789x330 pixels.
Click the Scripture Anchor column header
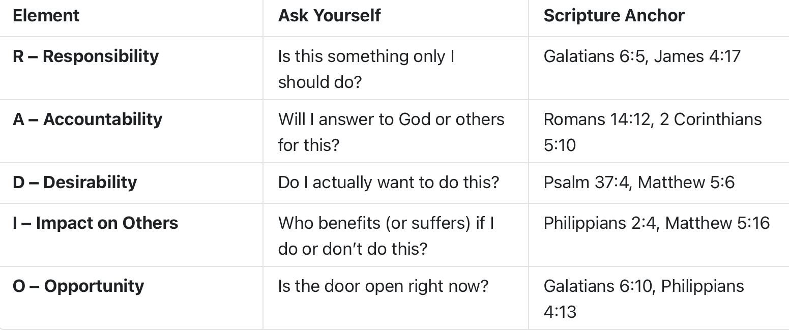tap(614, 16)
